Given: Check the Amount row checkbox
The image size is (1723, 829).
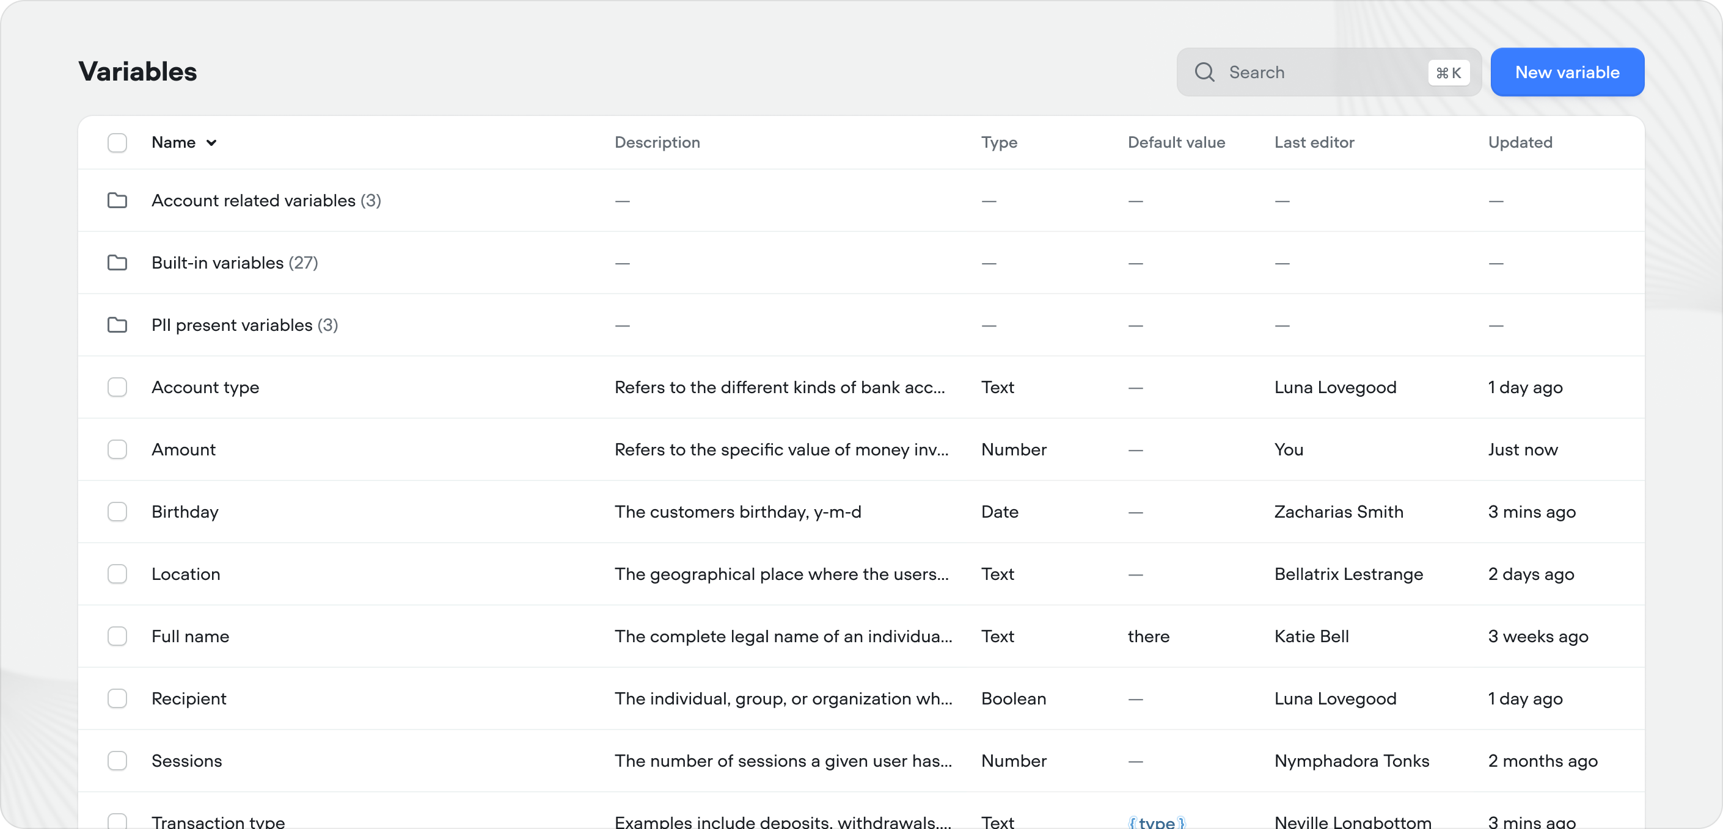Looking at the screenshot, I should (x=117, y=449).
